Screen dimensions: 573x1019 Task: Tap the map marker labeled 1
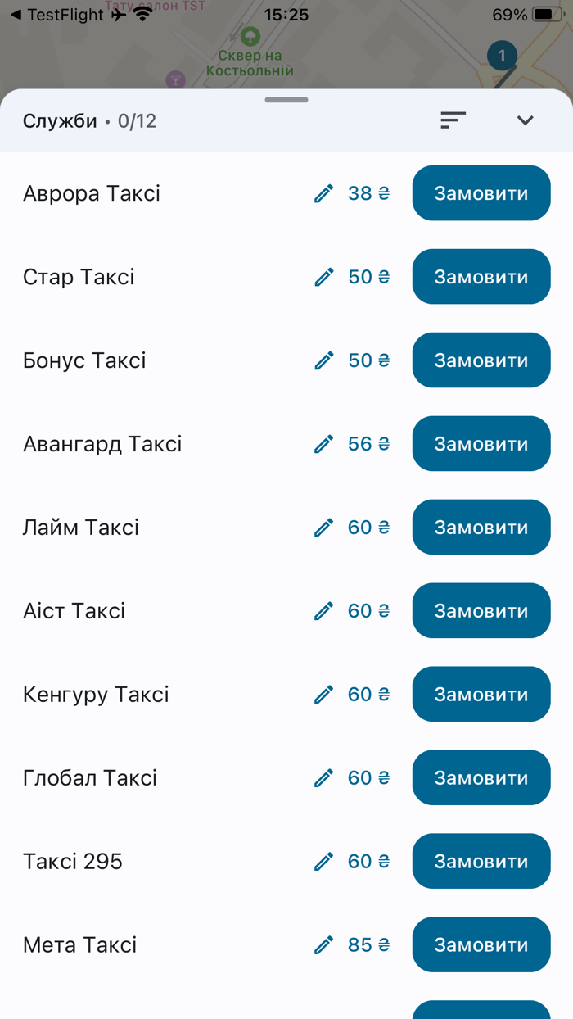500,56
